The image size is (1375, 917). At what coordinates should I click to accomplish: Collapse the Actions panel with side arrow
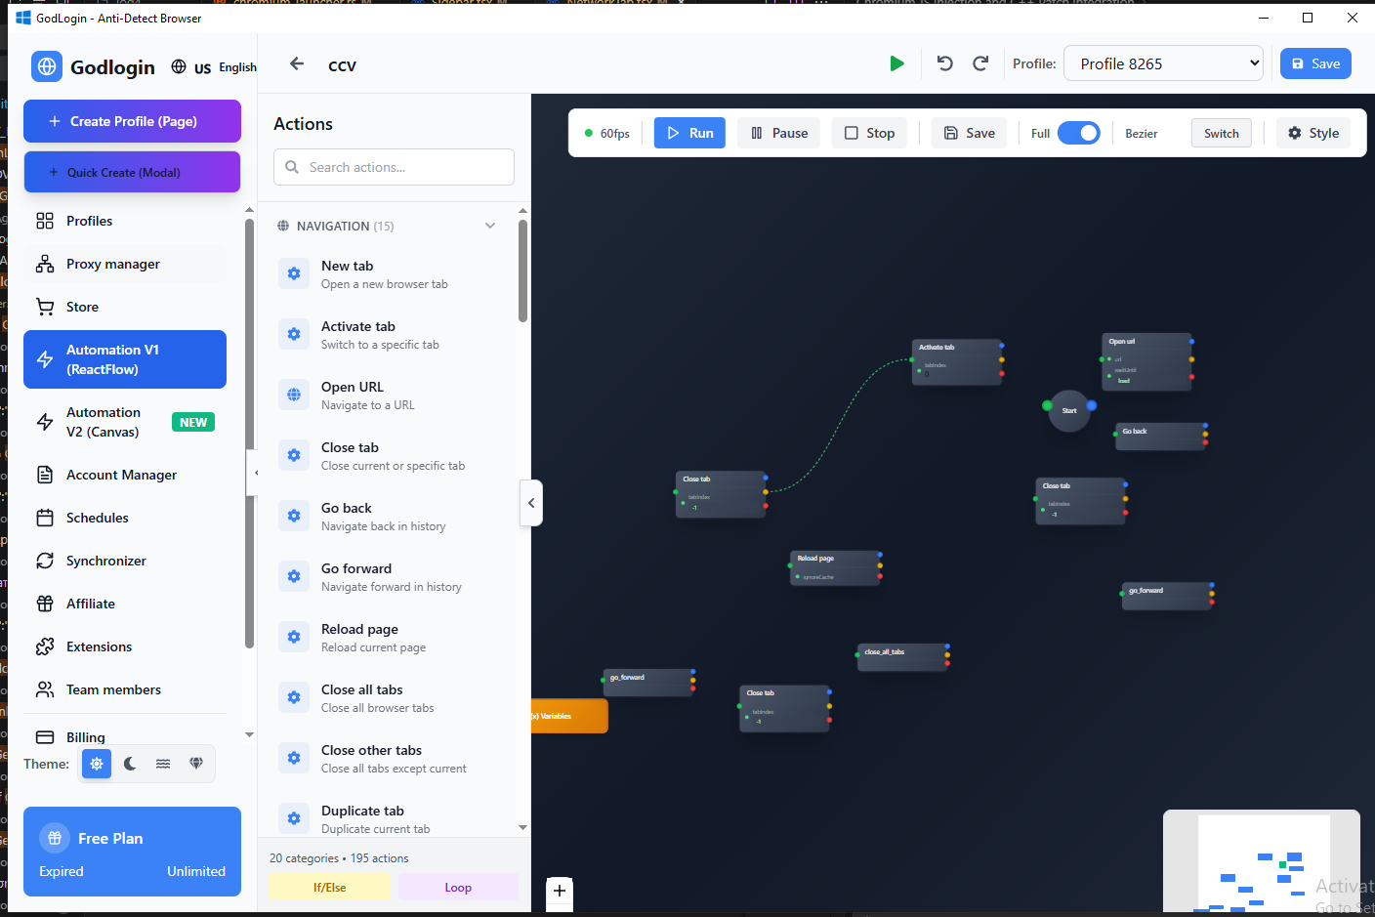click(x=531, y=503)
